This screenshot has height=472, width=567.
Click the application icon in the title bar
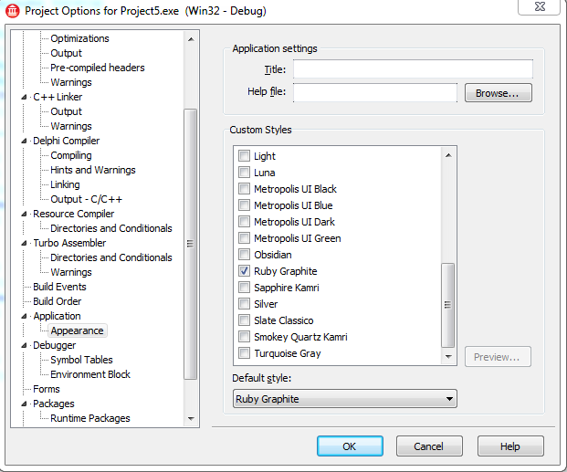pyautogui.click(x=13, y=11)
